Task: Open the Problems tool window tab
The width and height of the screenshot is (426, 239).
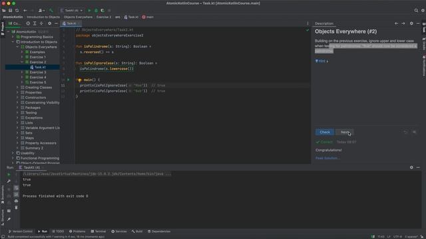Action: point(77,232)
